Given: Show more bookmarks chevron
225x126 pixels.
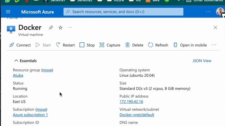Looking at the screenshot, I should pos(179,1).
